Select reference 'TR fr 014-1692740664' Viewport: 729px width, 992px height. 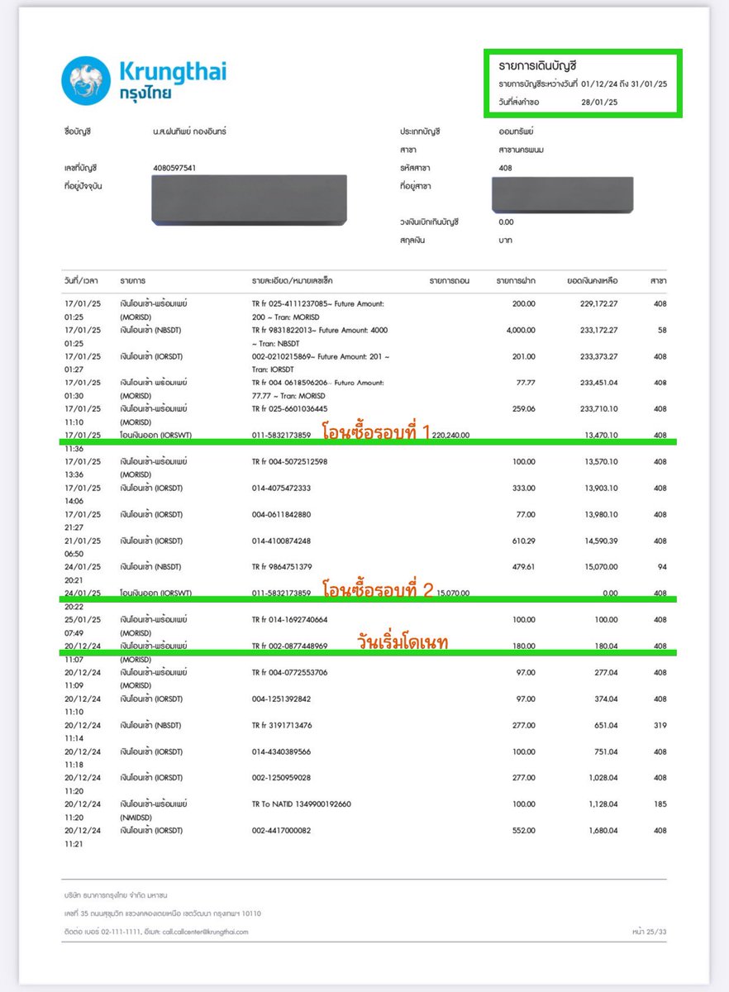coord(290,619)
